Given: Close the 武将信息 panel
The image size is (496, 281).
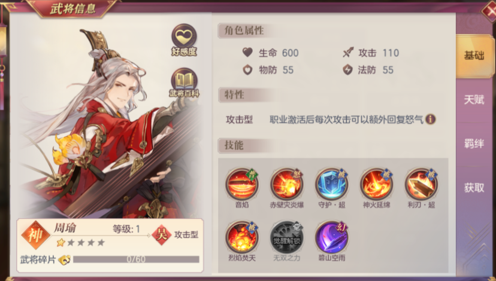Looking at the screenshot, I should [x=489, y=11].
